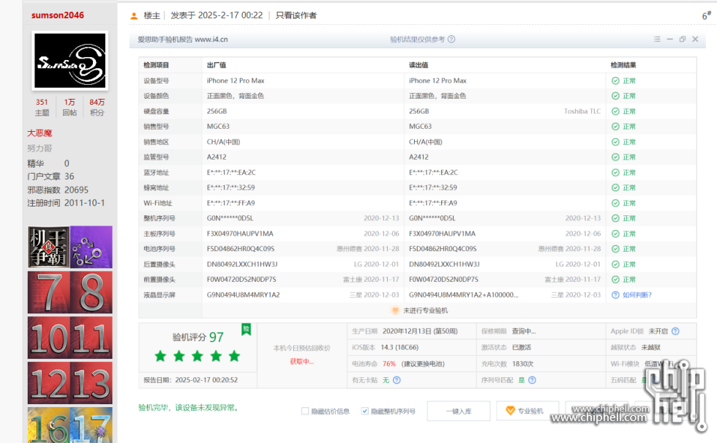
Task: Click the 硬盘容量 normal status check icon
Action: (615, 111)
